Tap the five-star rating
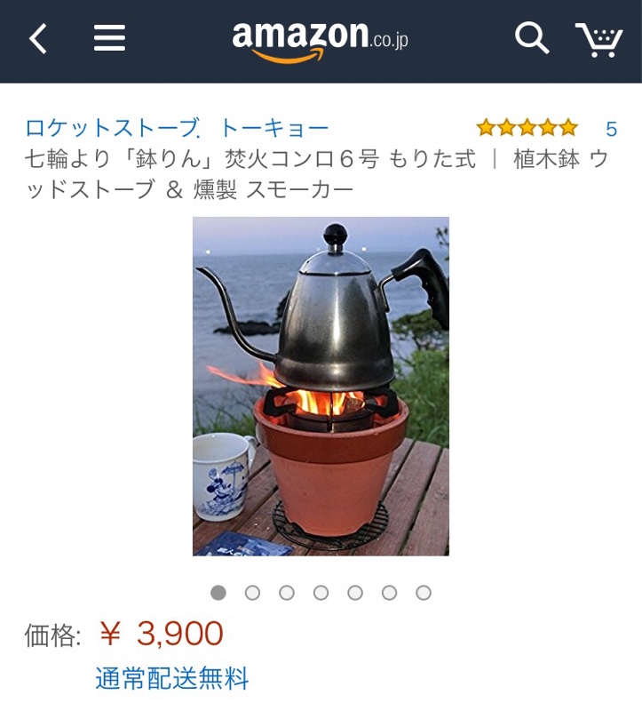642x711 pixels. click(527, 128)
